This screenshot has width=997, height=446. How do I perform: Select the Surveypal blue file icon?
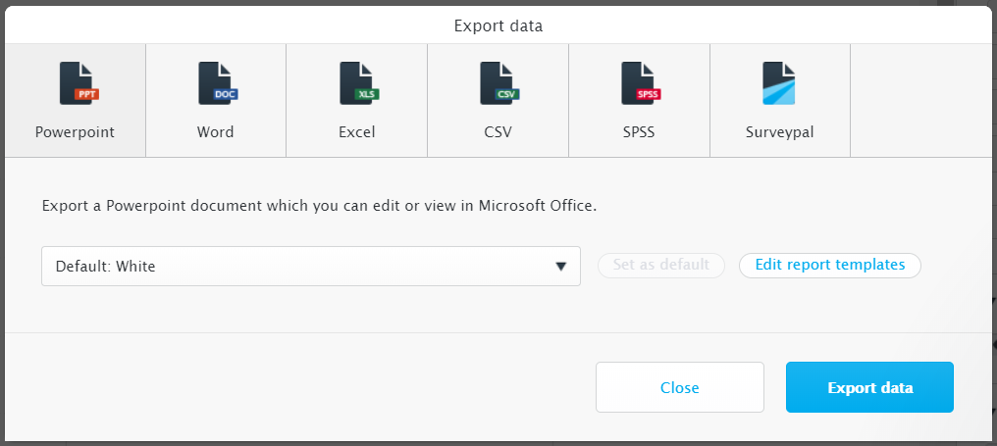pos(779,83)
